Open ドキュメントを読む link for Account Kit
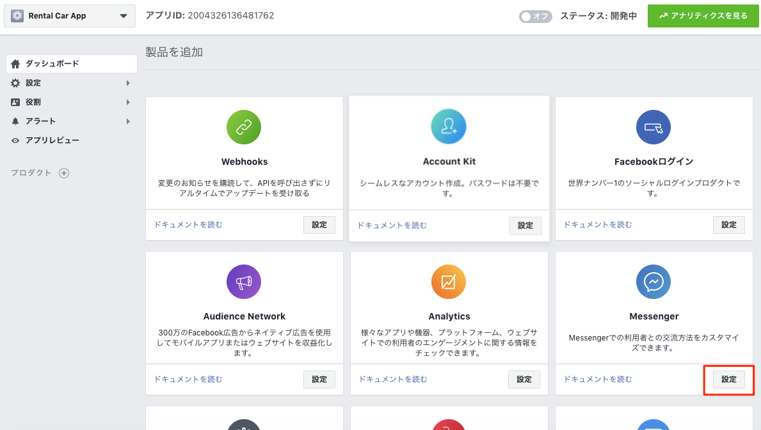This screenshot has width=761, height=430. [x=392, y=225]
